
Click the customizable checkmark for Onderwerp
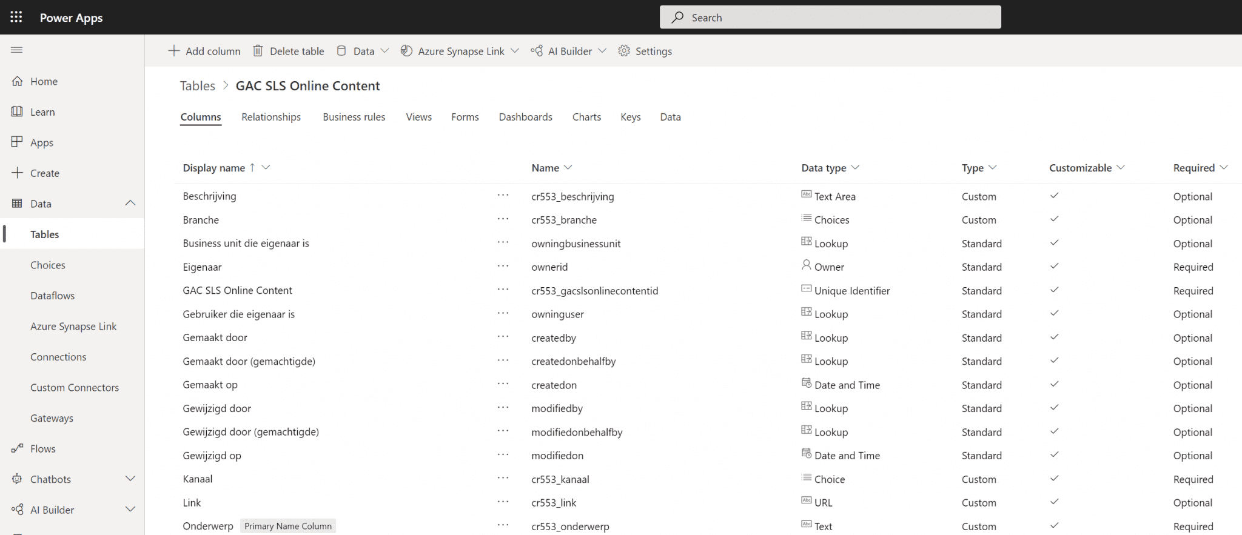point(1055,525)
